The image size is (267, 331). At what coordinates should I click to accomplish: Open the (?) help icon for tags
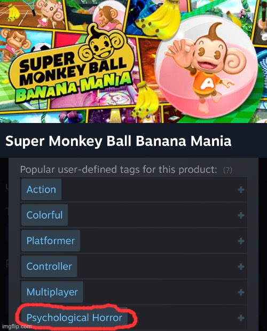pyautogui.click(x=227, y=170)
